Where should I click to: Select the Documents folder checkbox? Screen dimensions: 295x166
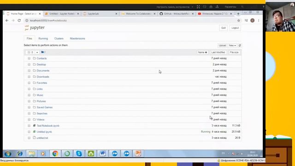tap(29, 71)
